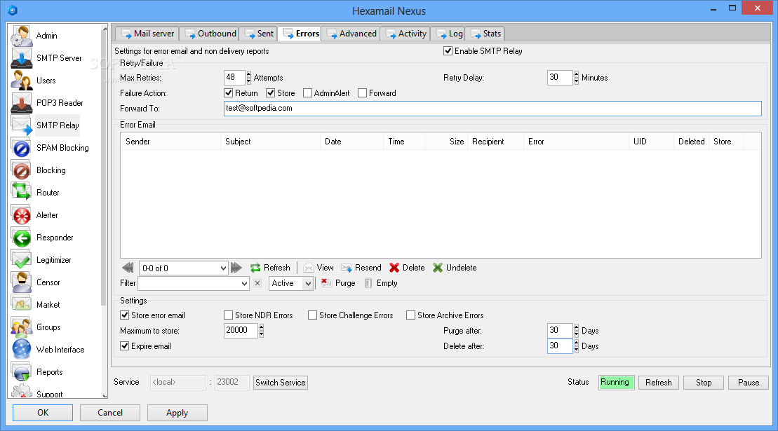Open the Groups icon
The image size is (778, 431).
(x=22, y=327)
